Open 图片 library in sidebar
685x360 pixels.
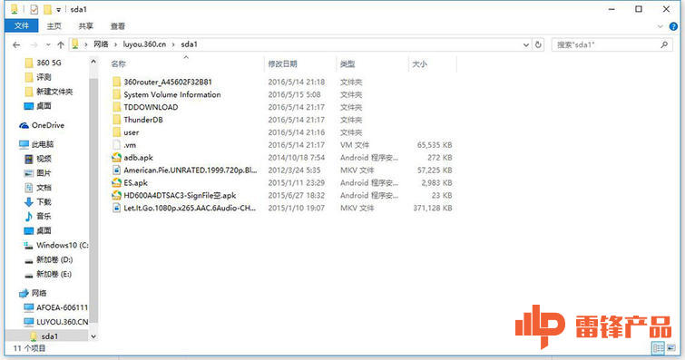point(38,173)
